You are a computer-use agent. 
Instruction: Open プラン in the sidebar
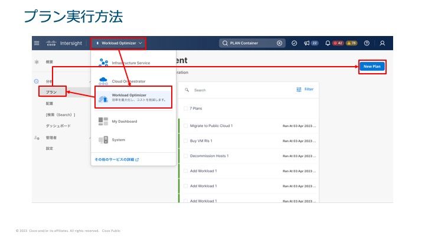pyautogui.click(x=51, y=92)
